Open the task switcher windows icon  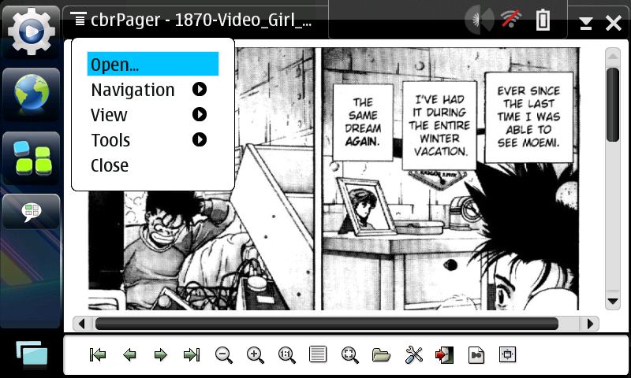click(x=32, y=354)
